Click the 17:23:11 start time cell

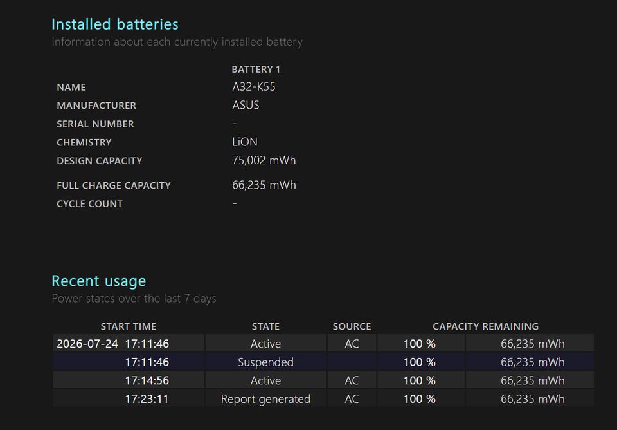pyautogui.click(x=129, y=399)
